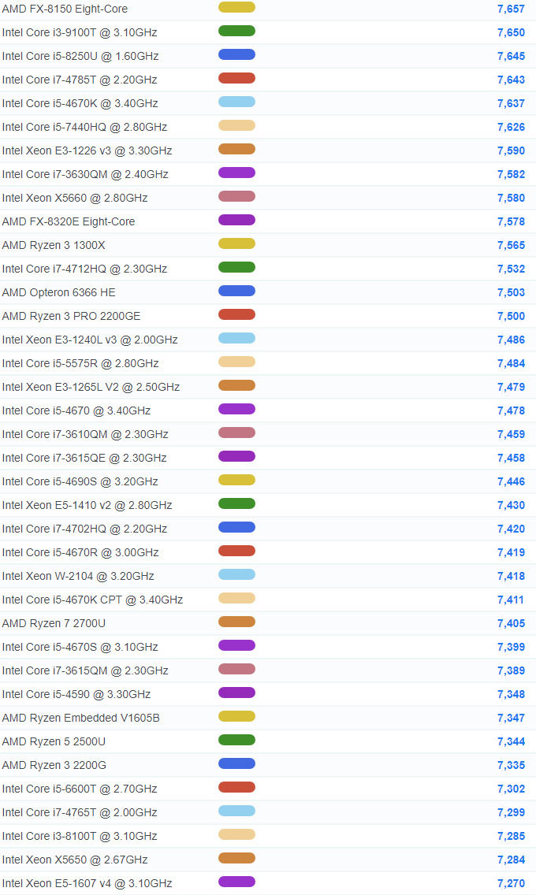The image size is (536, 895).
Task: Select Intel Core i5-6600T @ 2.70GHz name
Action: pyautogui.click(x=80, y=789)
